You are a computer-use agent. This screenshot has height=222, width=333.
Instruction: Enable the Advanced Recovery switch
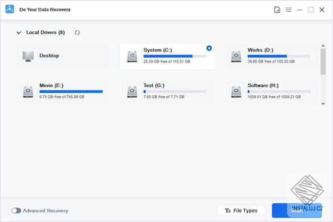[x=16, y=210]
